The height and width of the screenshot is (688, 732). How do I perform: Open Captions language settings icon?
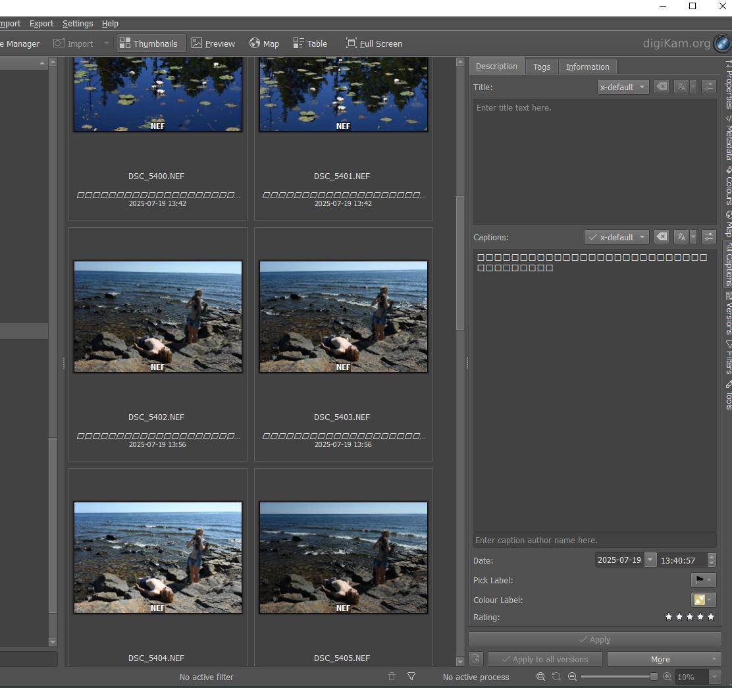(x=708, y=237)
